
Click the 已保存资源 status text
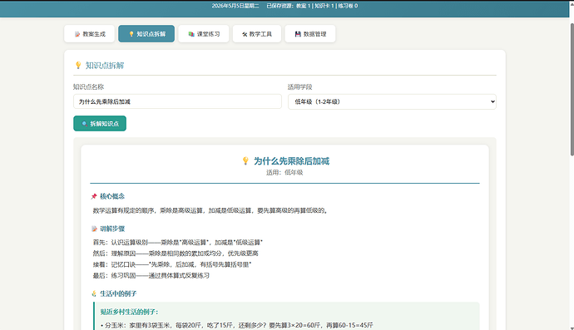click(312, 6)
